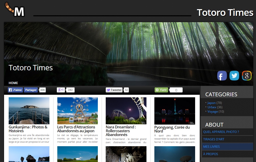
Task: Open the Urbex category link
Action: (x=212, y=107)
